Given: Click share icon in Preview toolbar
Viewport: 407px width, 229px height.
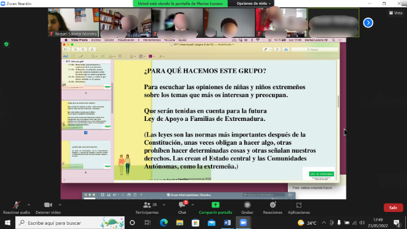Looking at the screenshot, I should pyautogui.click(x=92, y=49).
